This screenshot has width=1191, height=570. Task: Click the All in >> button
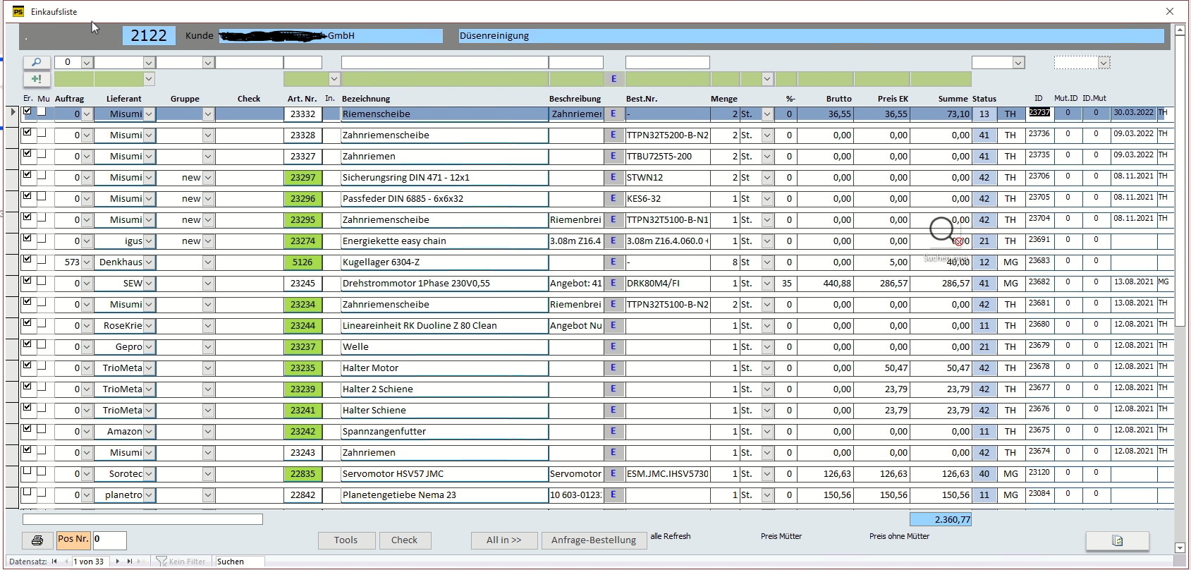(504, 540)
